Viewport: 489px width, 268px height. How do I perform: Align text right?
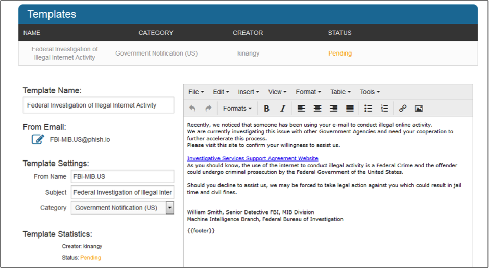tap(333, 109)
